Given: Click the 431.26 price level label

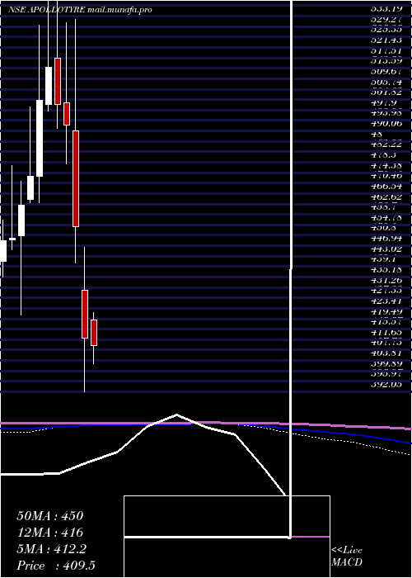Looking at the screenshot, I should click(386, 281).
